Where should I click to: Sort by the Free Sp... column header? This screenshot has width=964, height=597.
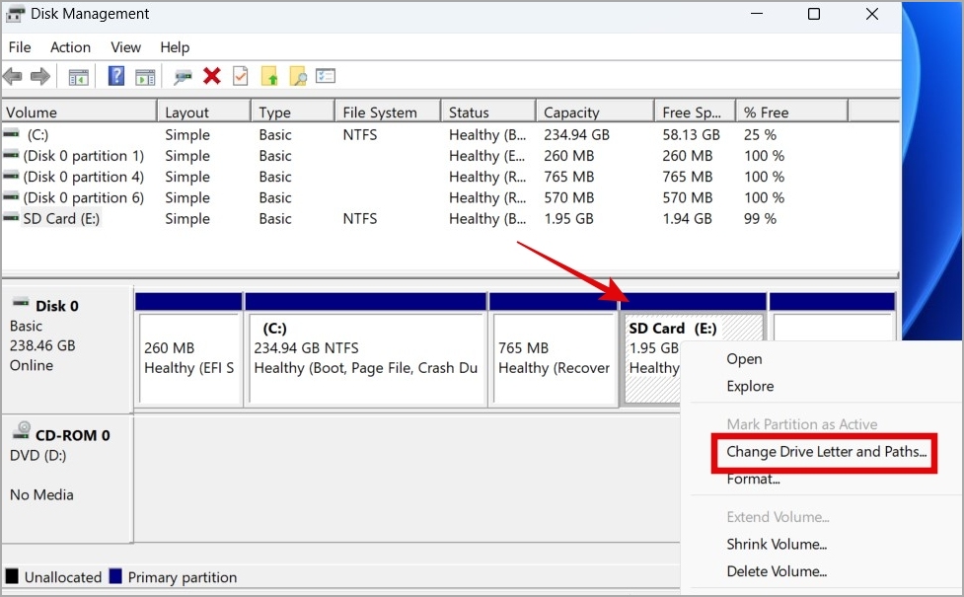click(695, 112)
